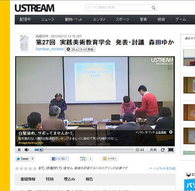Click the Google +1 button
The image size is (195, 191).
pos(83,159)
